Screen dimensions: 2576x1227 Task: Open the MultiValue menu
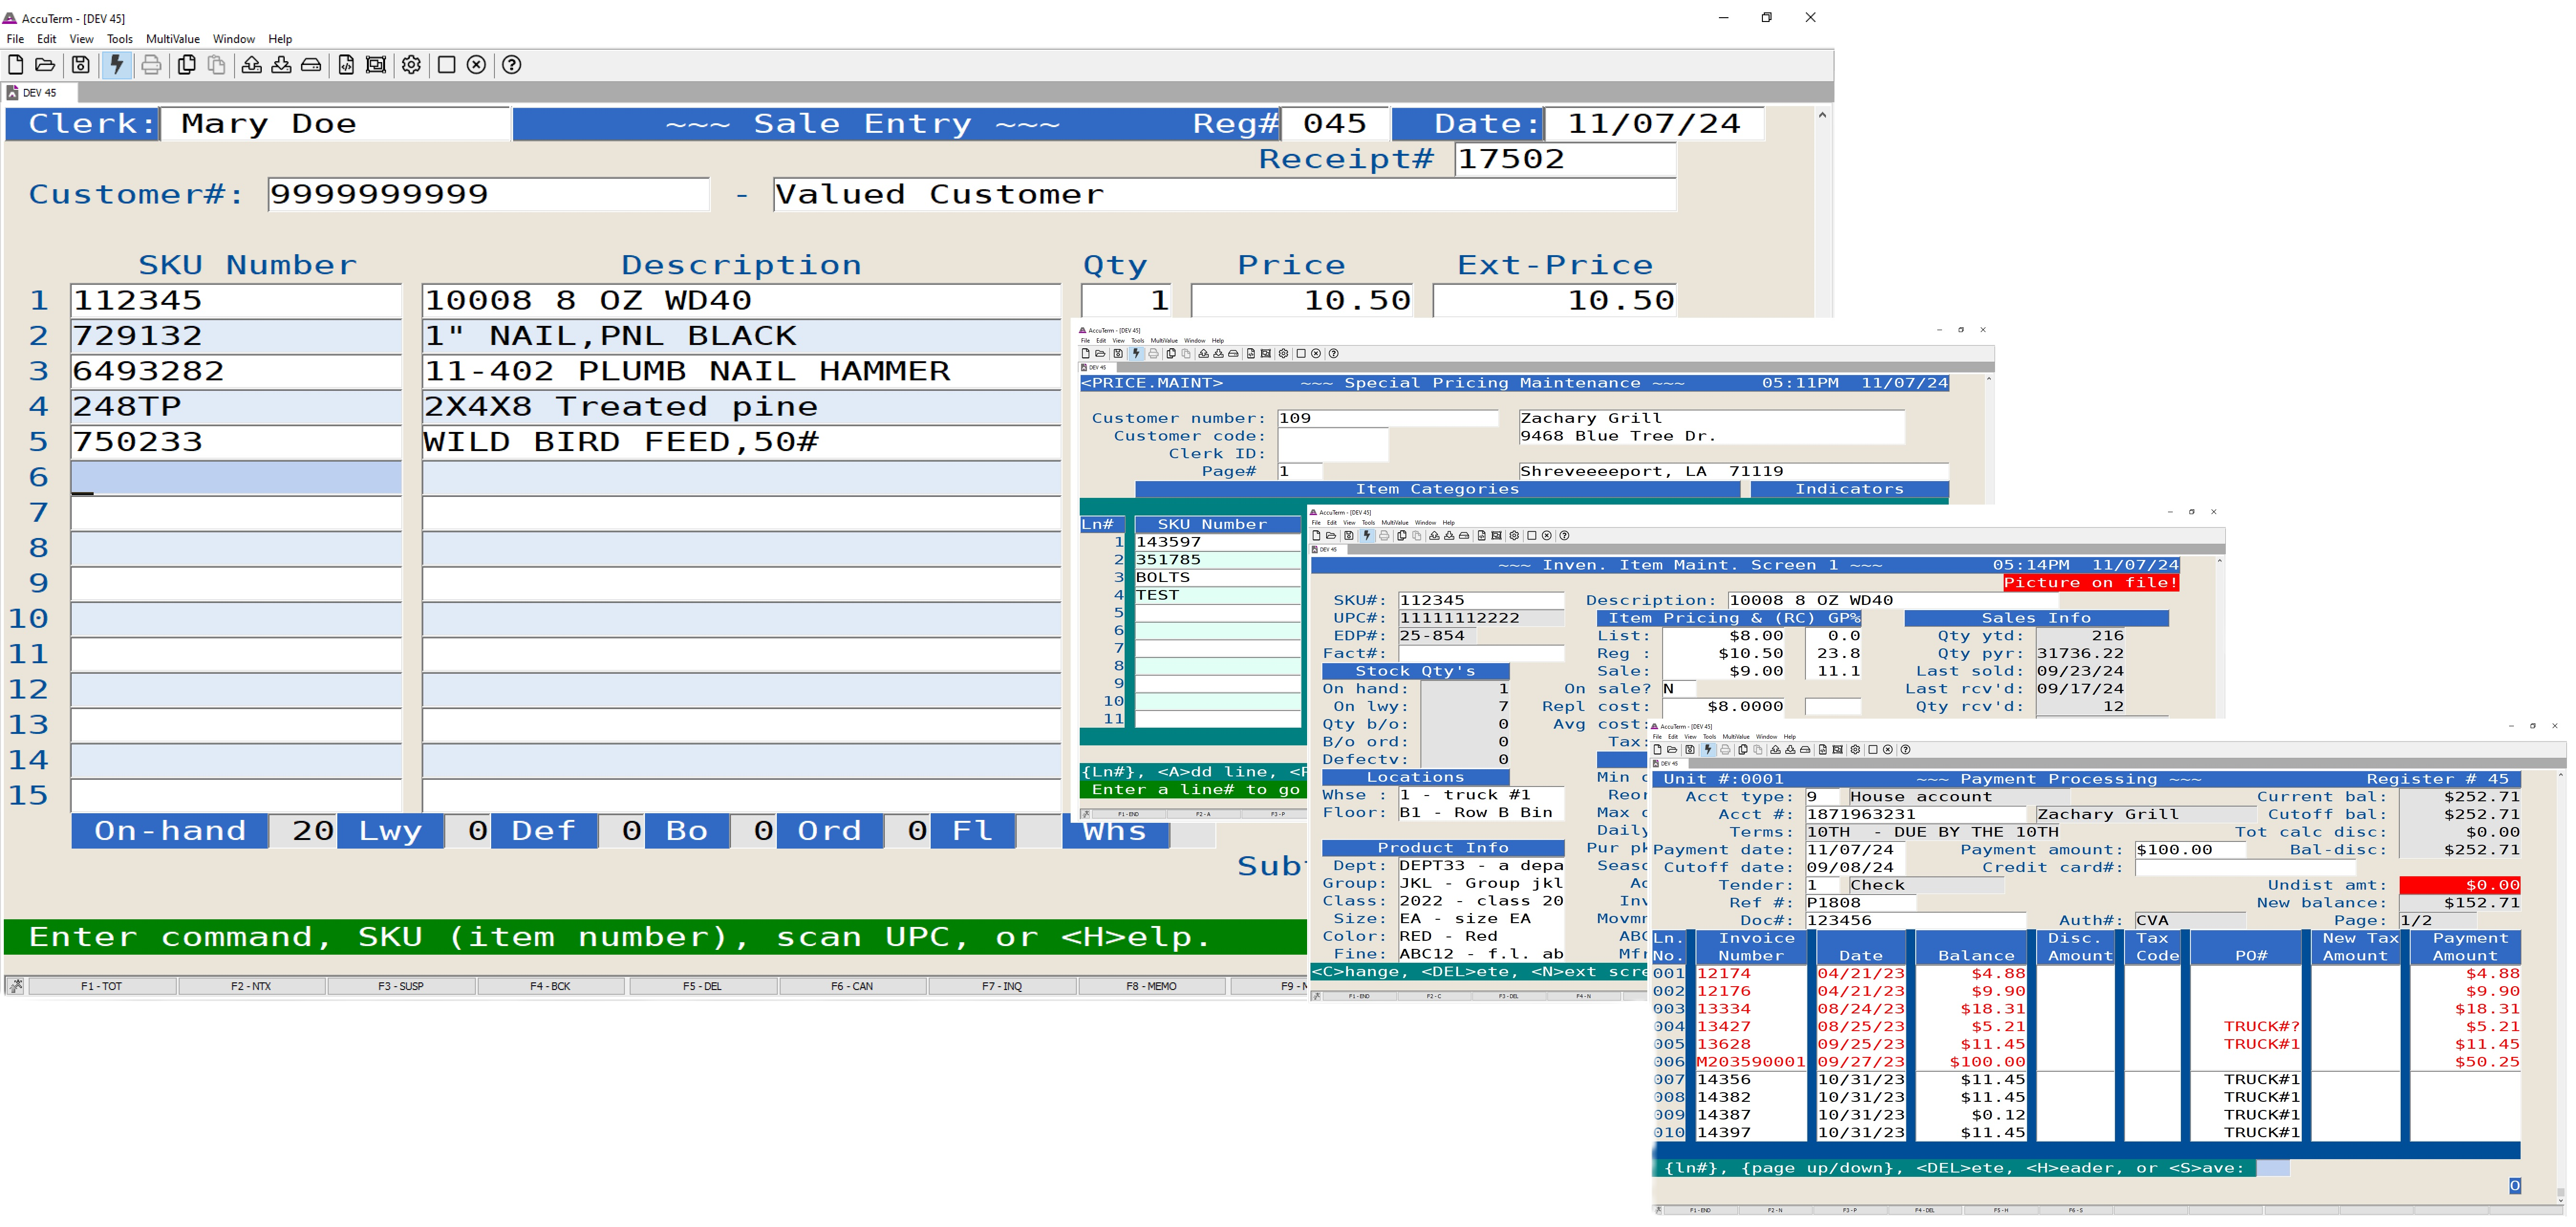pos(173,39)
